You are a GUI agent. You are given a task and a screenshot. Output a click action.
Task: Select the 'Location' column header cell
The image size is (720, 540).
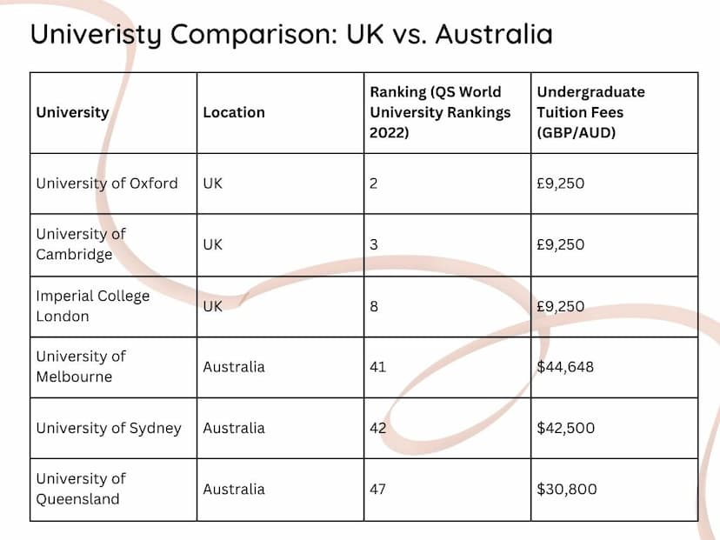coord(281,113)
